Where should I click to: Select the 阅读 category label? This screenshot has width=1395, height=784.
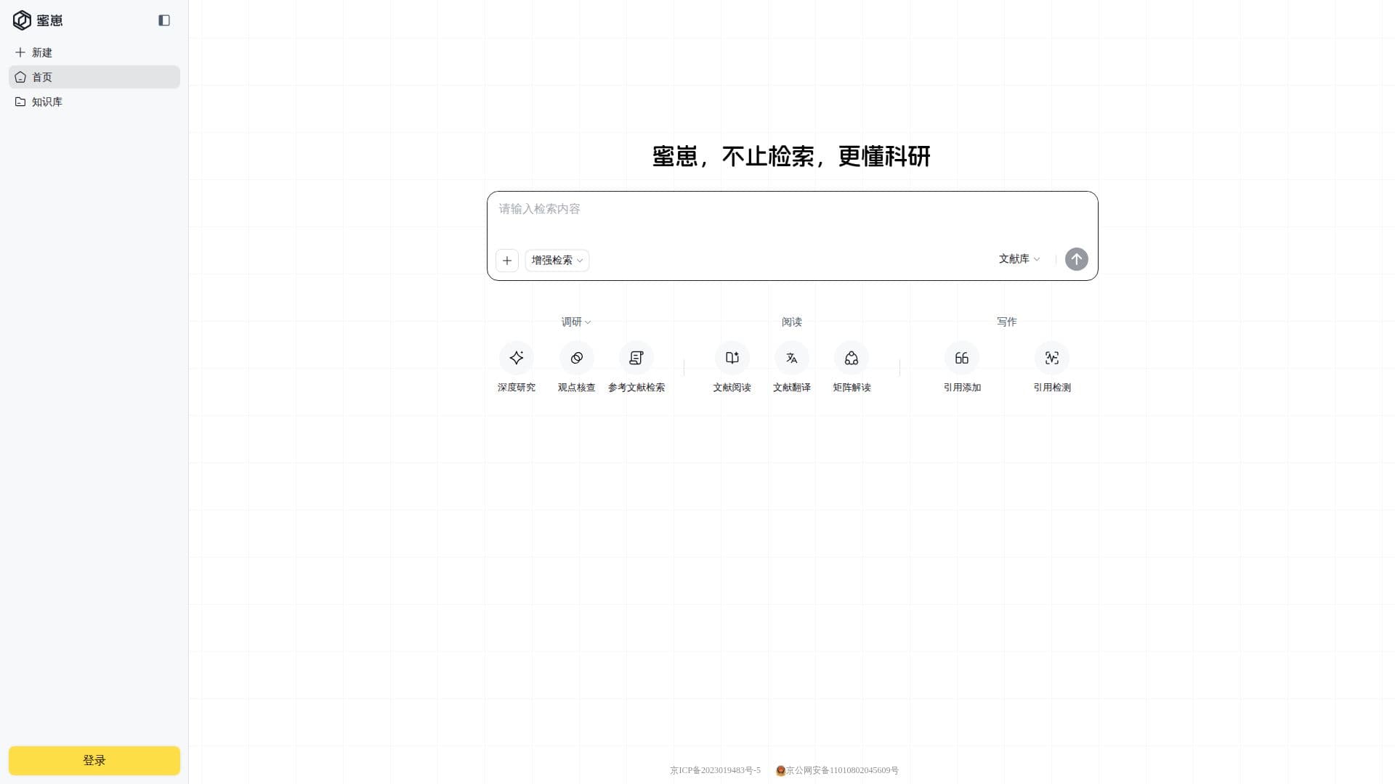click(792, 322)
